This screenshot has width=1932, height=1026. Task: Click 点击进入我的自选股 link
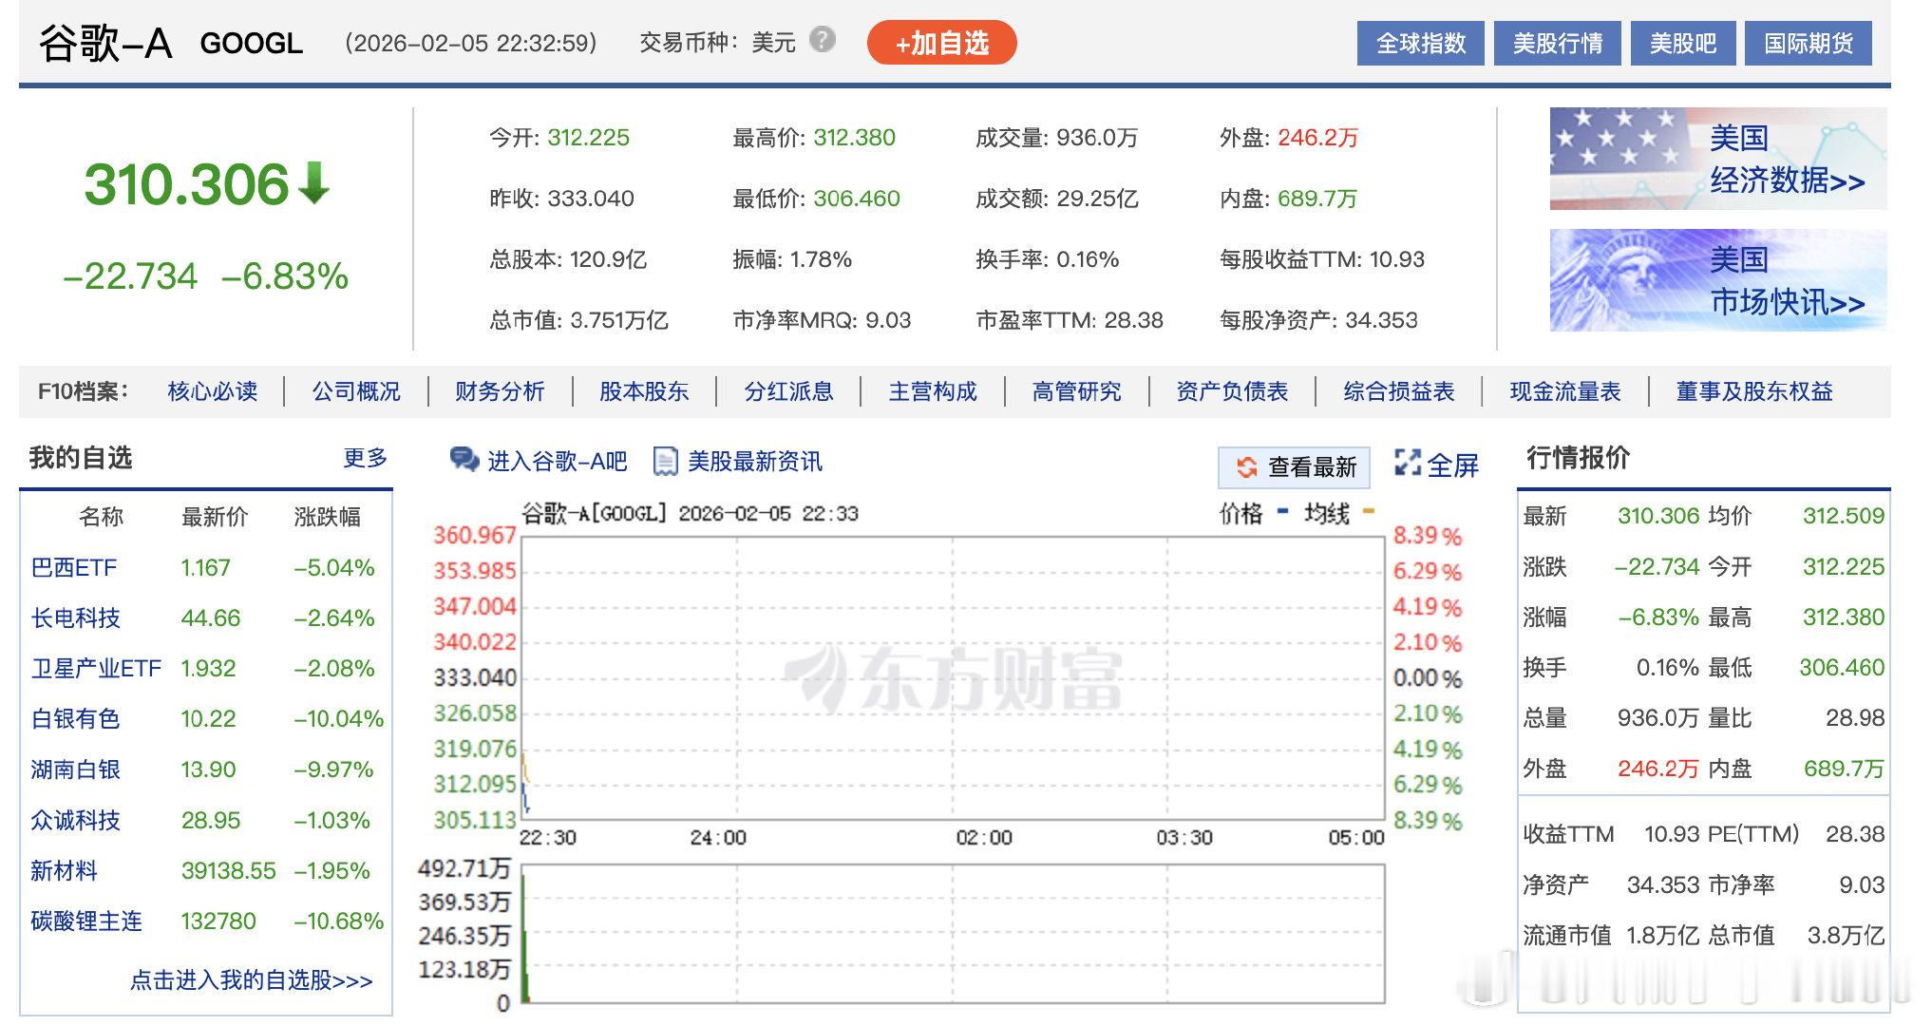tap(251, 980)
